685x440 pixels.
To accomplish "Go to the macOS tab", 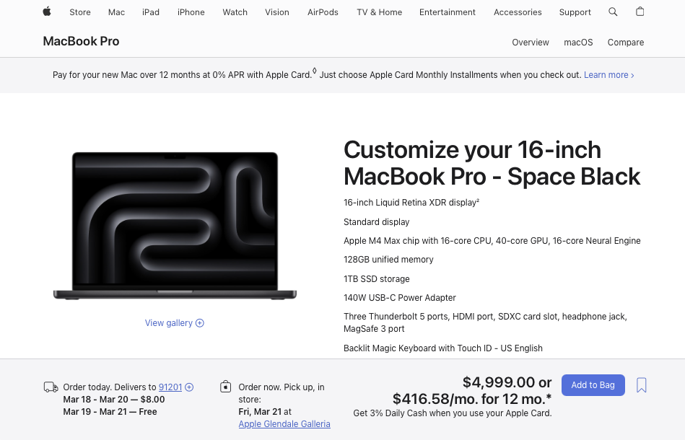I will 578,43.
